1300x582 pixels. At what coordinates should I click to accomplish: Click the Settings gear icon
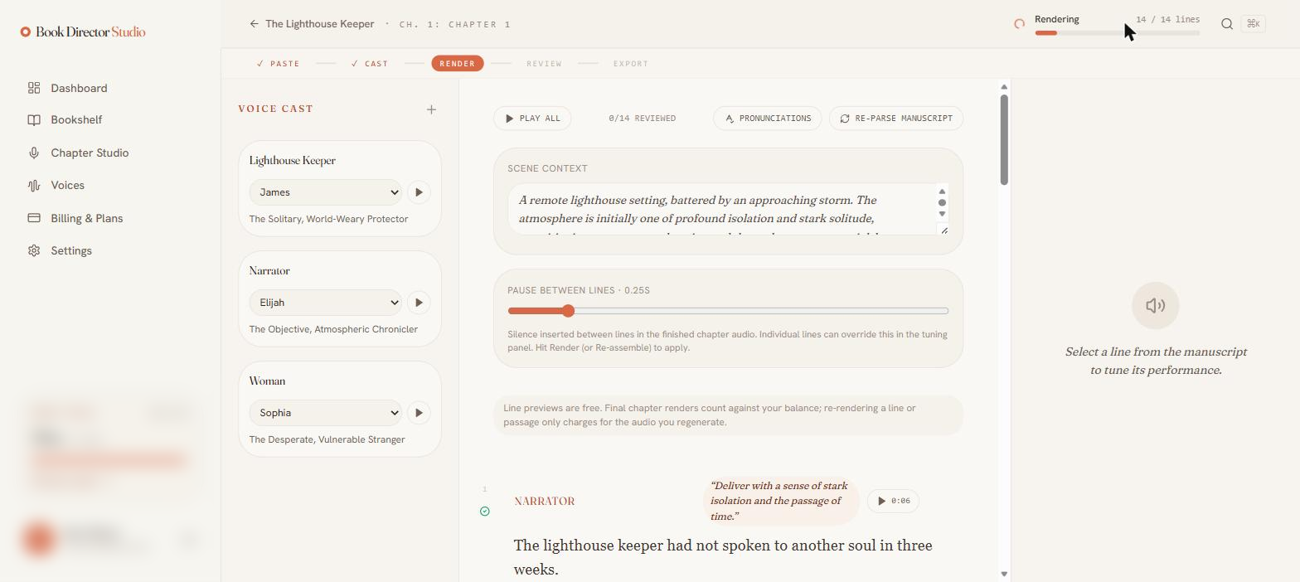coord(34,250)
